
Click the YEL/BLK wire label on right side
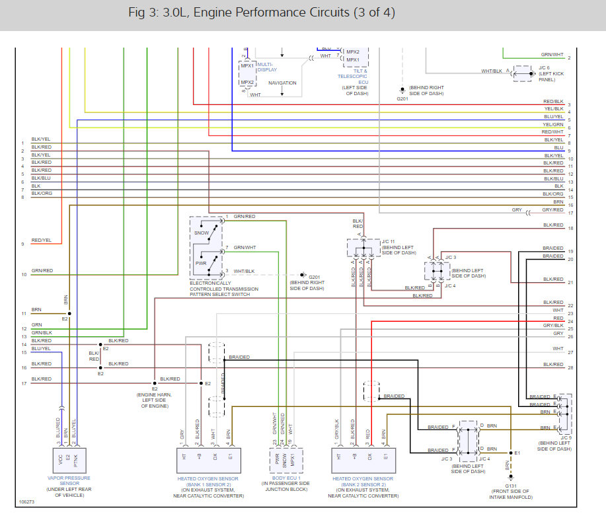[554, 108]
